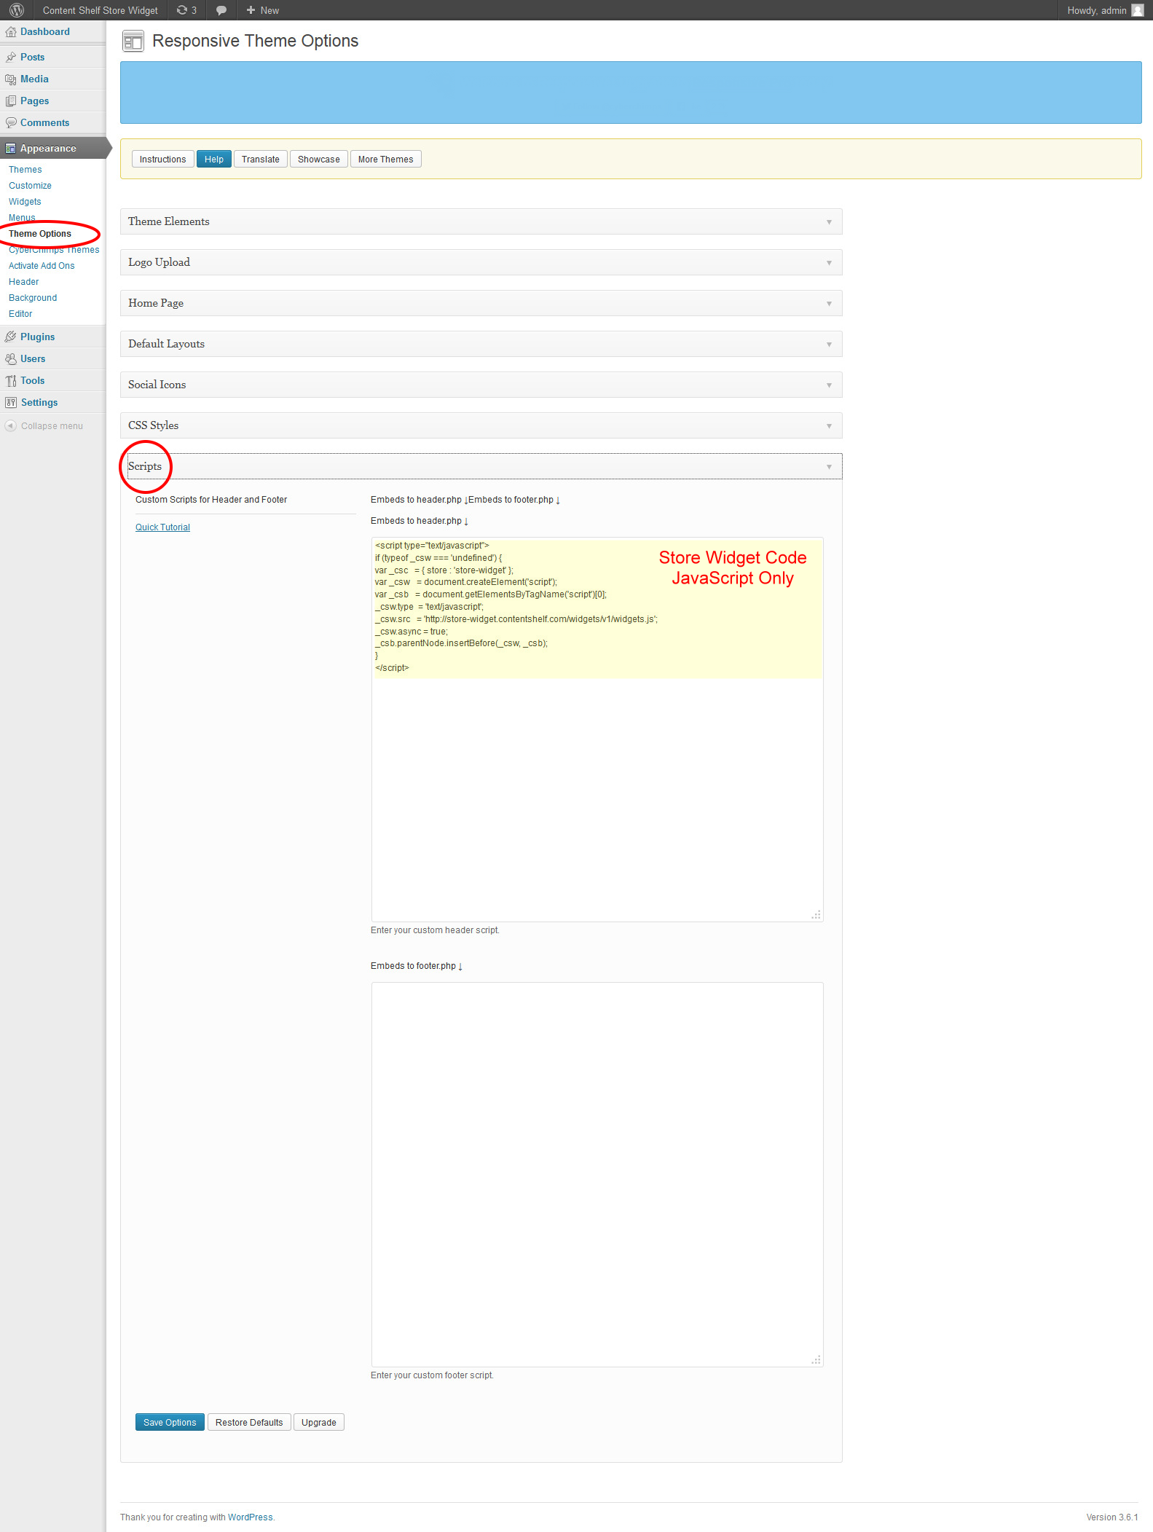
Task: Click Restore Defaults button
Action: 249,1422
